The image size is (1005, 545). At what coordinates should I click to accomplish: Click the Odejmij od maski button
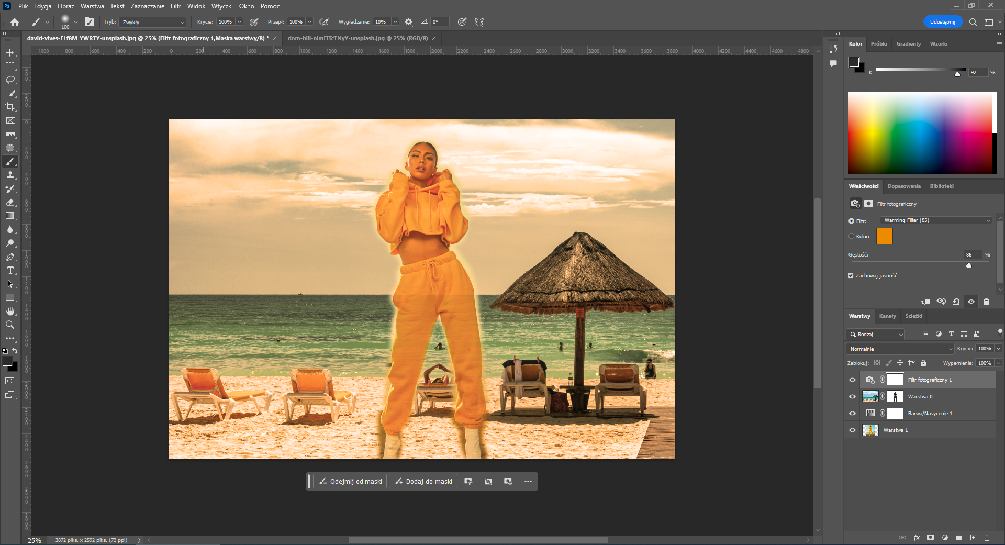(x=350, y=482)
